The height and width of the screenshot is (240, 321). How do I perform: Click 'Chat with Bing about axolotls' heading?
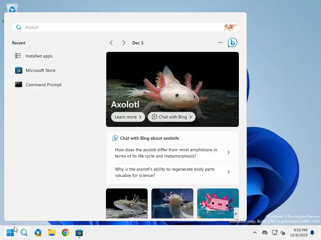[x=149, y=138]
